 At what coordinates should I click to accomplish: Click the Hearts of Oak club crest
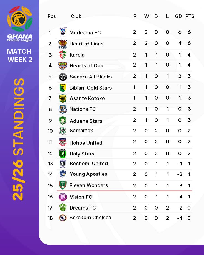63,66
